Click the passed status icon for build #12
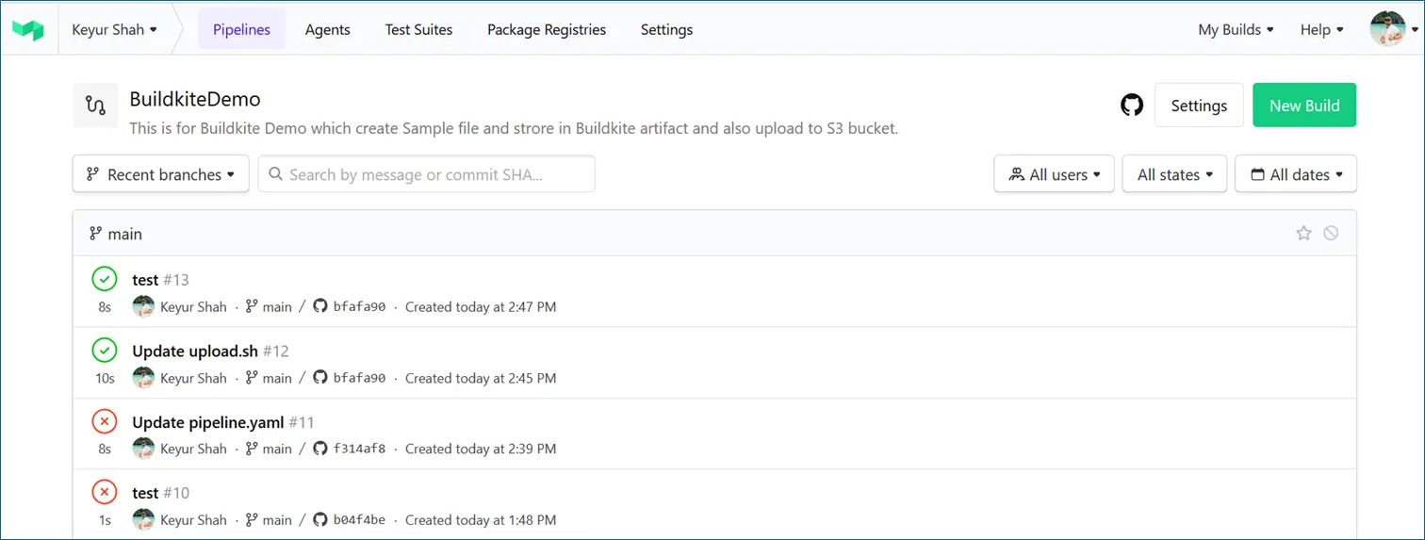1425x540 pixels. [x=105, y=351]
